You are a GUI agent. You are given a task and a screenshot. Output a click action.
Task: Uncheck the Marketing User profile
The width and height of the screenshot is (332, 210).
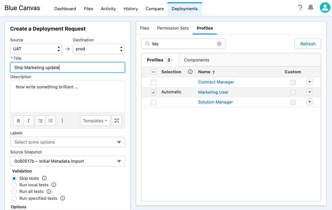pyautogui.click(x=154, y=92)
